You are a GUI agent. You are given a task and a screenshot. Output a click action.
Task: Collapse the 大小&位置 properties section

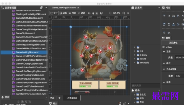(164, 69)
